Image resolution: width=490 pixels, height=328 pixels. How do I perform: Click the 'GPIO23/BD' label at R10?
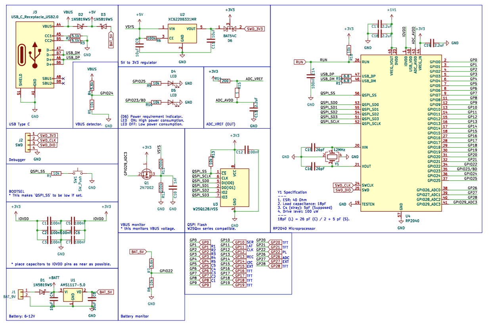click(x=135, y=100)
